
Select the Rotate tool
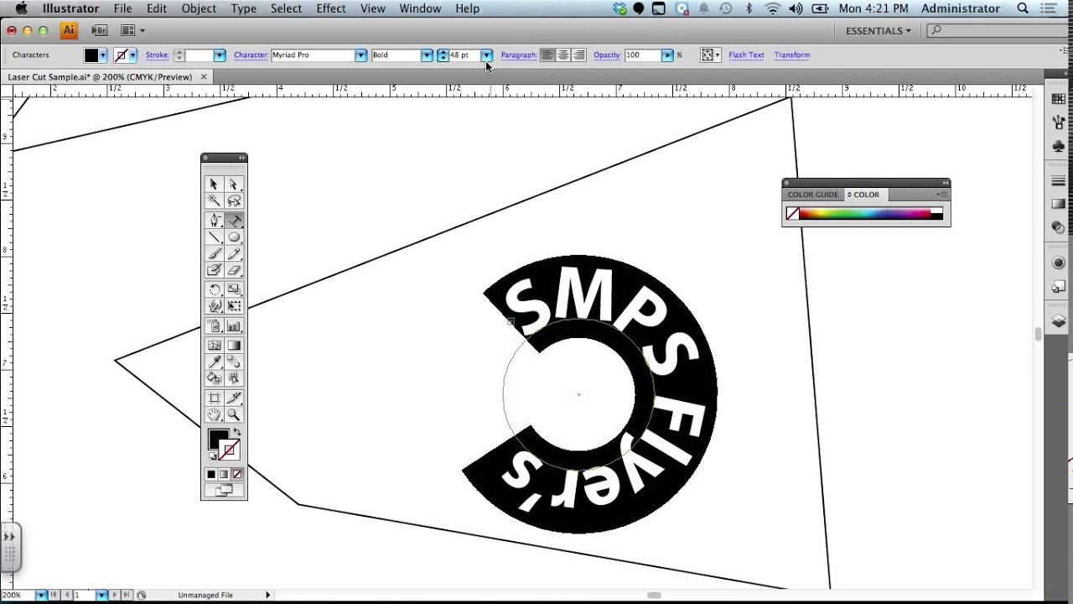[215, 290]
